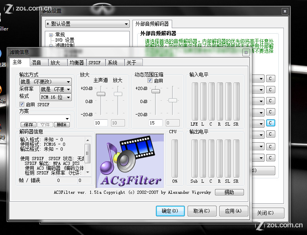Close the 参数设置 window

[x=285, y=11]
